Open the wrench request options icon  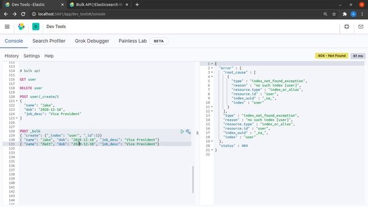click(188, 132)
